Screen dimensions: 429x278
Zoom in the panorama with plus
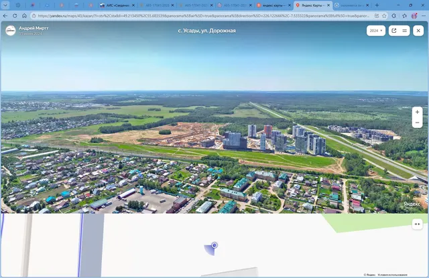(417, 112)
